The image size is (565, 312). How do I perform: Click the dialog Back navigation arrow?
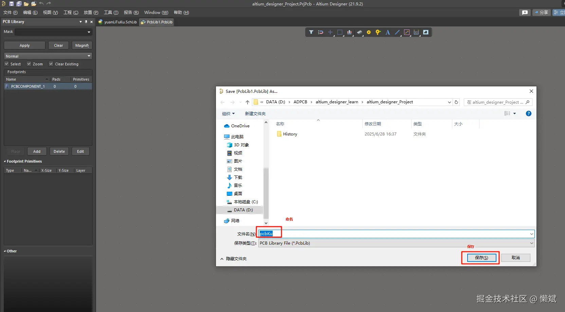[223, 102]
